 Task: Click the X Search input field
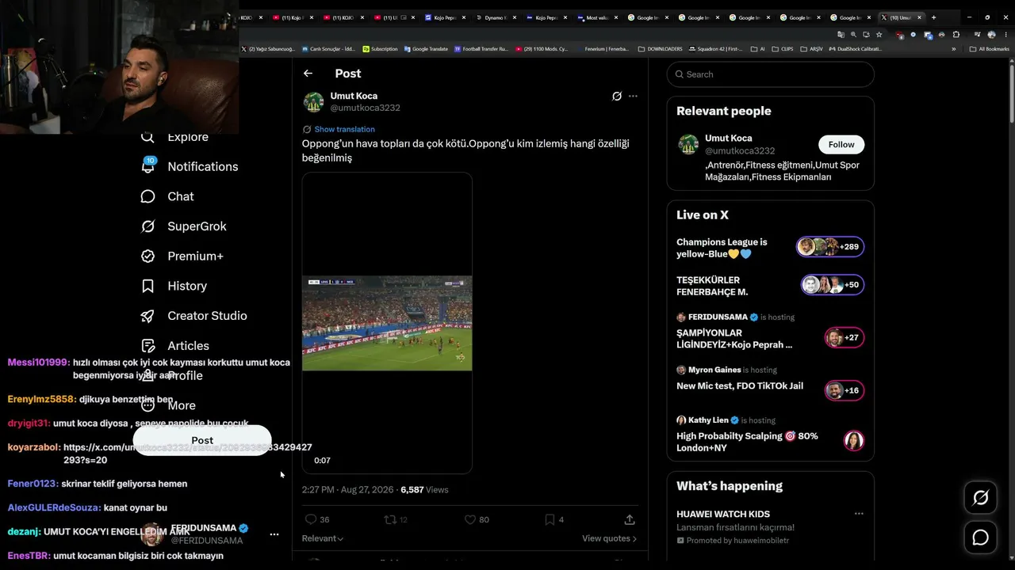pyautogui.click(x=771, y=74)
